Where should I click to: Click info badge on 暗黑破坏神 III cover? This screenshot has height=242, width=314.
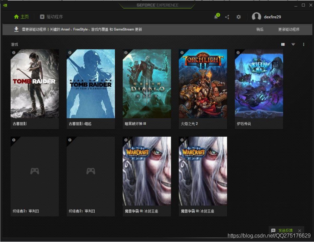(x=126, y=53)
